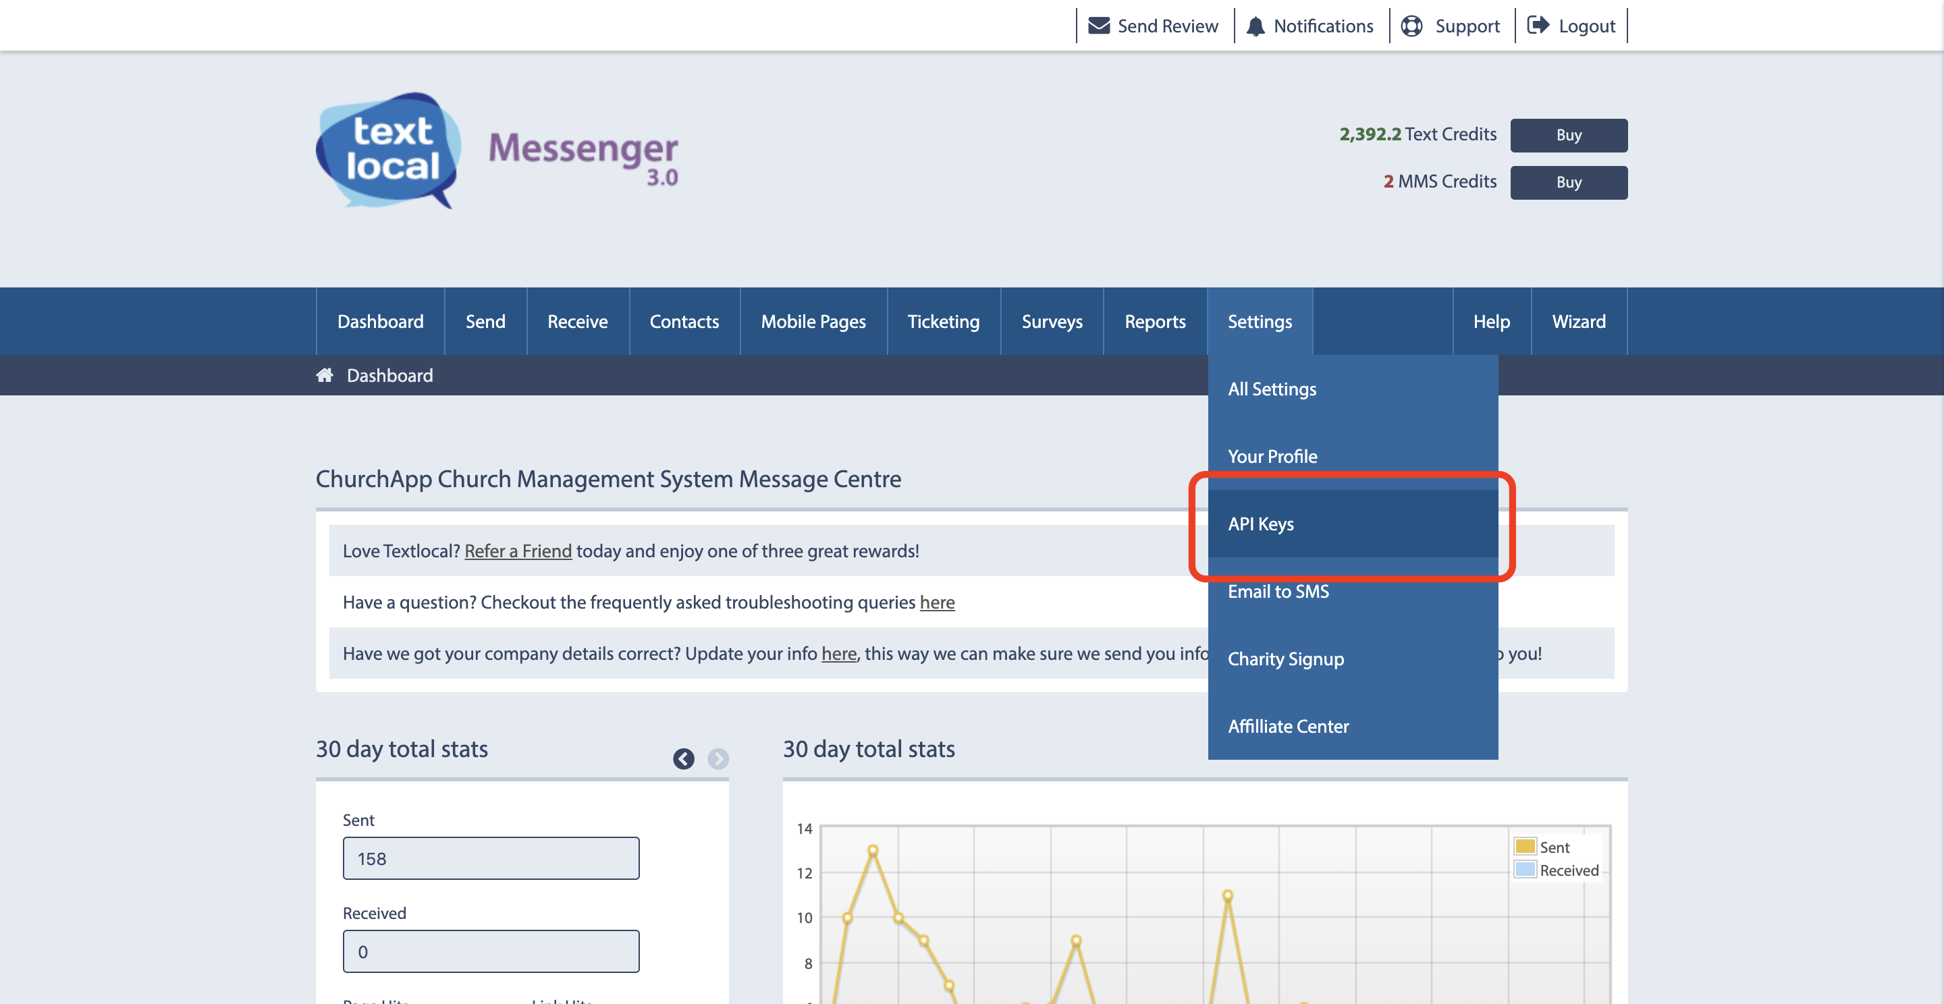The image size is (1944, 1004).
Task: Open the troubleshooting queries here link
Action: (x=938, y=603)
